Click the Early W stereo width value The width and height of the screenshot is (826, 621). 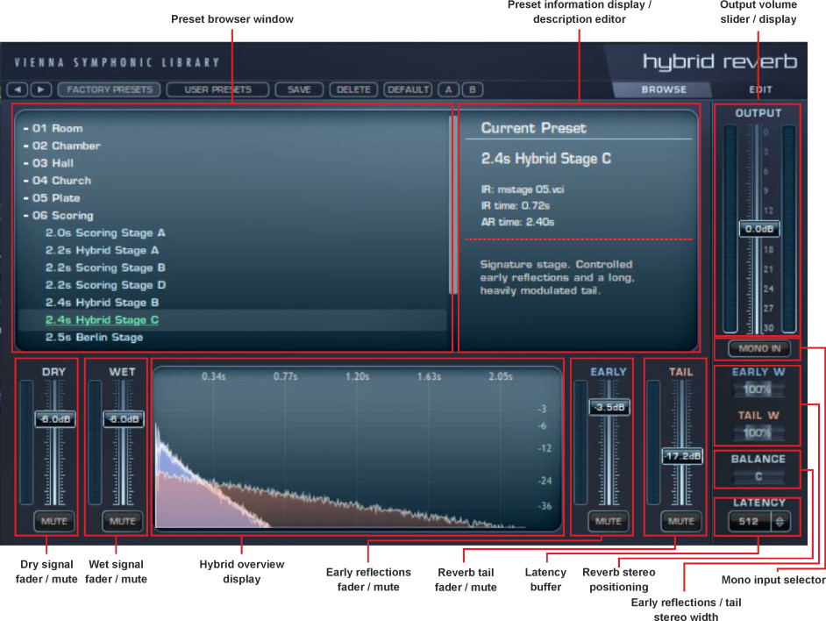[x=758, y=389]
